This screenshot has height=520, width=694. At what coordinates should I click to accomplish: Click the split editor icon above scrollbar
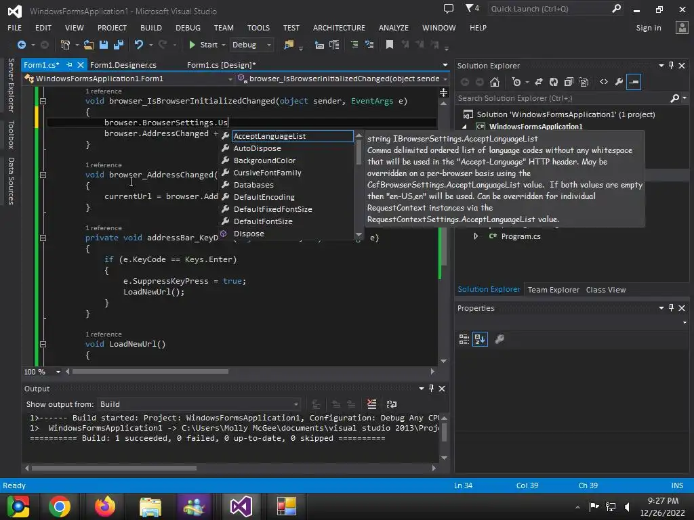(x=443, y=92)
